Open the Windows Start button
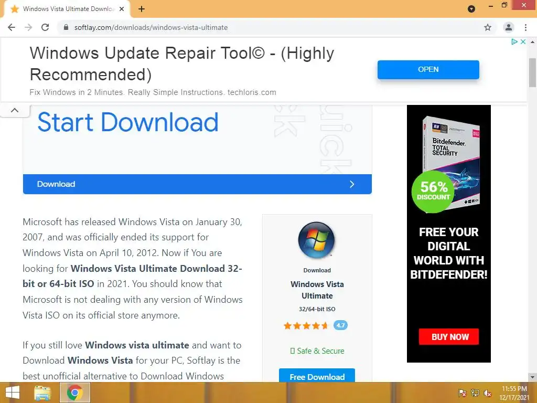Image resolution: width=537 pixels, height=403 pixels. [13, 393]
